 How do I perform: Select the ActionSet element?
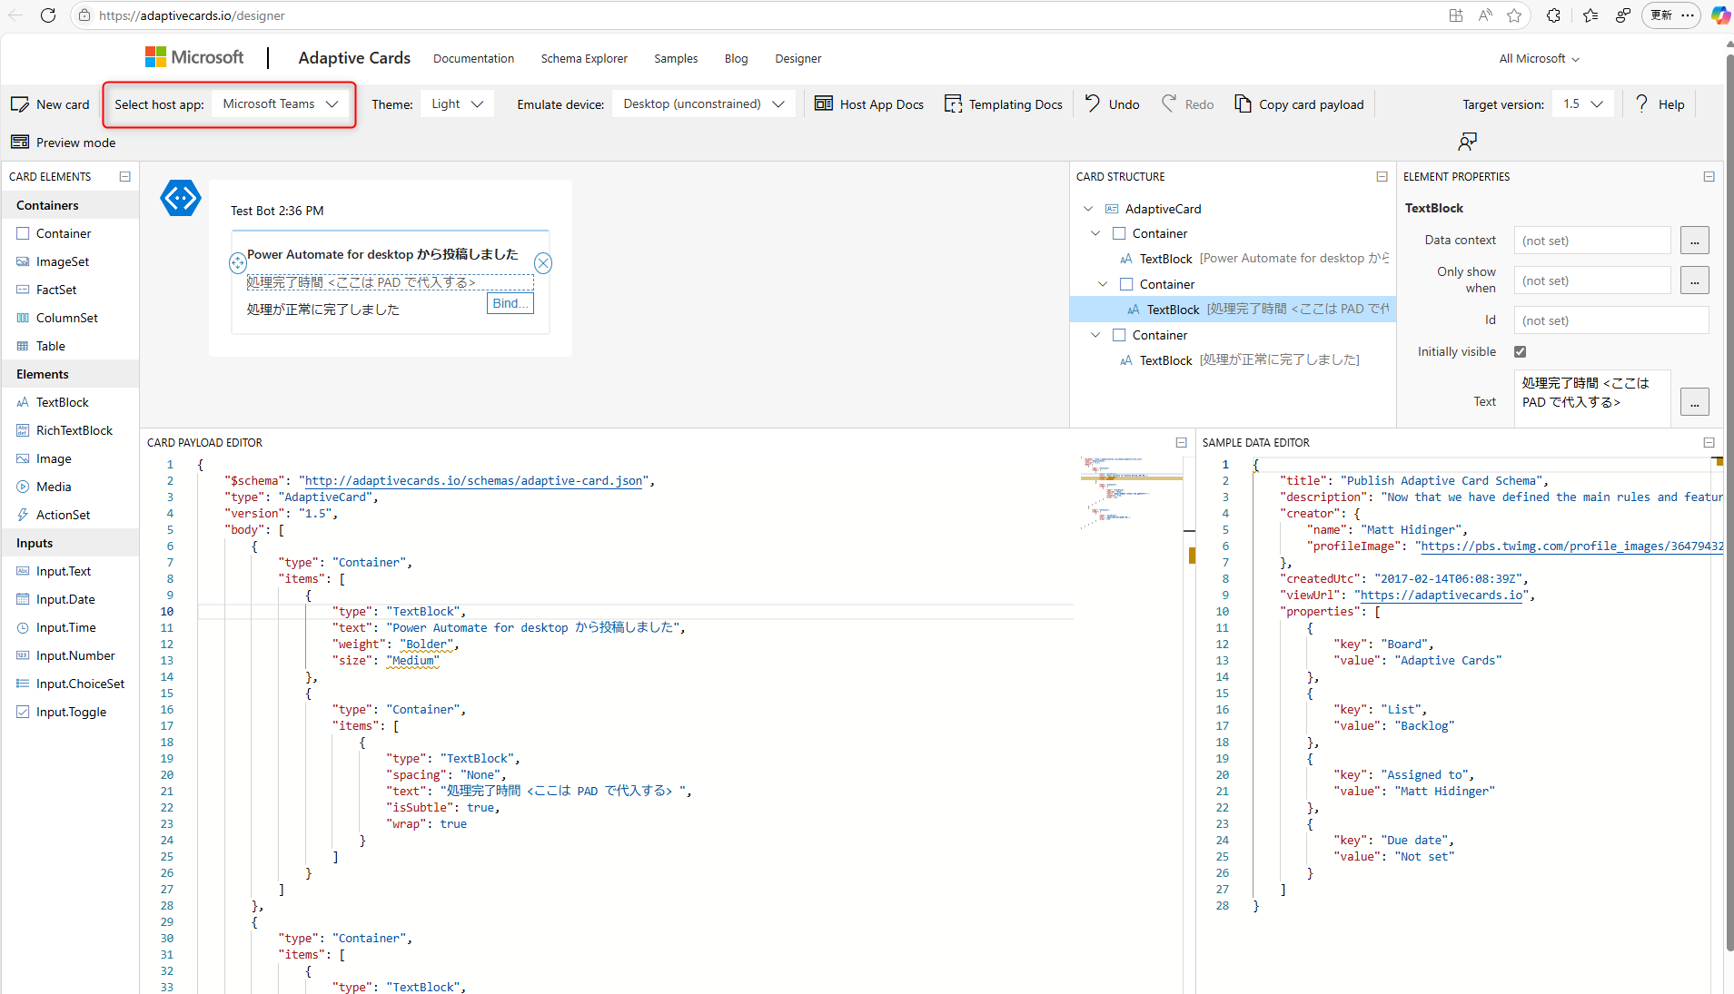pos(70,515)
